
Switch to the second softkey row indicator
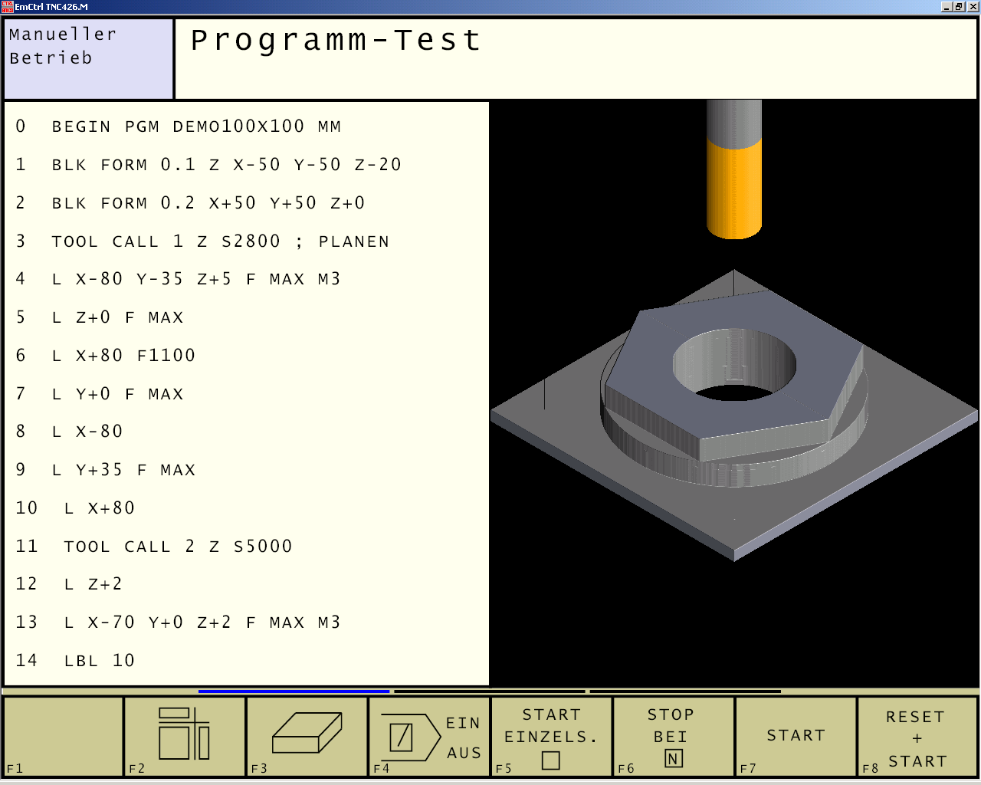pos(490,691)
